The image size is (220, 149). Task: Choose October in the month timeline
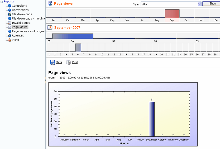pyautogui.click(x=186, y=20)
